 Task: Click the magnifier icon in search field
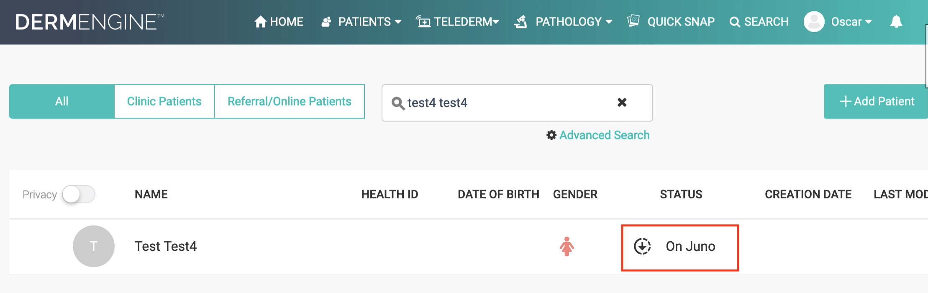(397, 103)
